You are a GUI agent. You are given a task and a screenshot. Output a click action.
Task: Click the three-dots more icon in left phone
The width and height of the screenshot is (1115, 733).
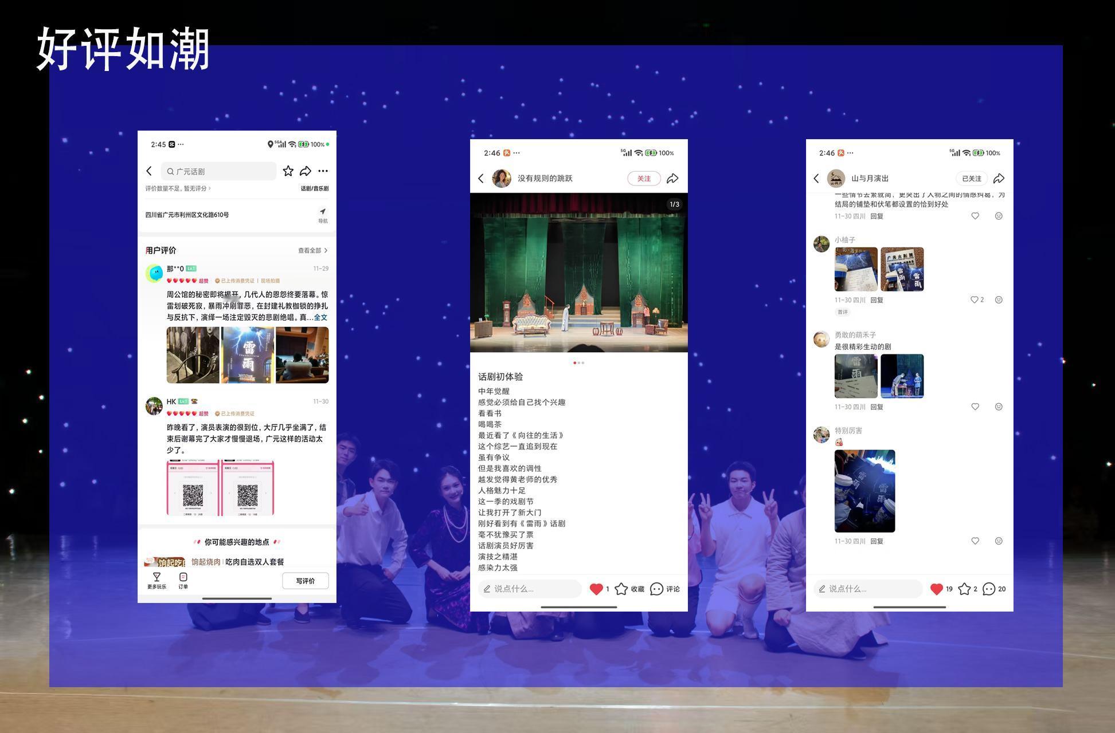323,171
